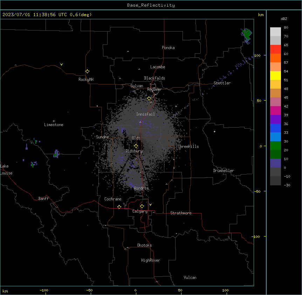Click the yellow diamond marker above Calgary
The height and width of the screenshot is (295, 302).
tap(142, 206)
